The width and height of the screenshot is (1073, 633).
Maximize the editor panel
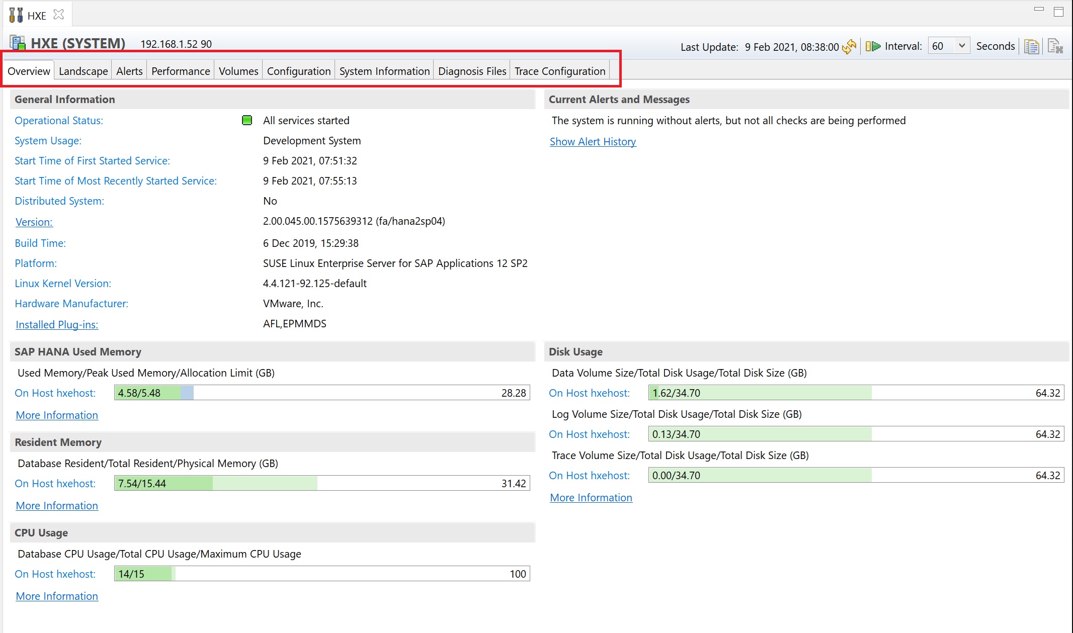click(x=1058, y=12)
